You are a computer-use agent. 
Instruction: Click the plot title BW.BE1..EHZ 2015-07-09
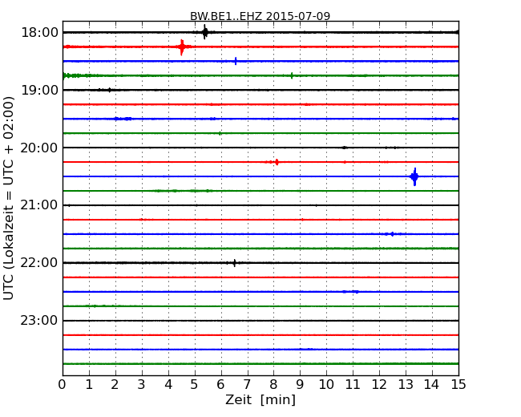[x=260, y=16]
